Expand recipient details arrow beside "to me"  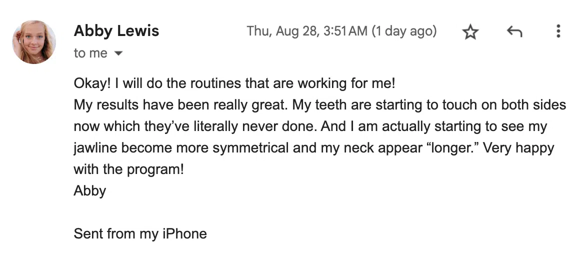point(118,53)
